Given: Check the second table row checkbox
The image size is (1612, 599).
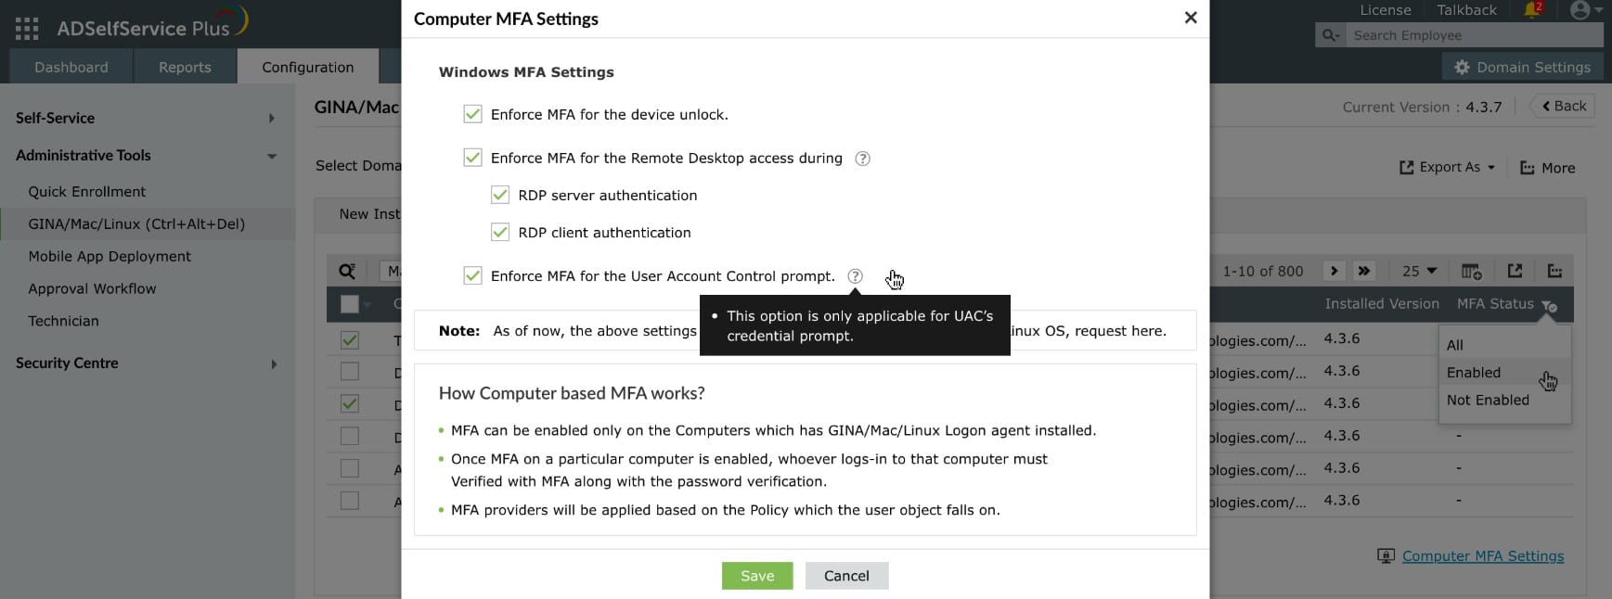Looking at the screenshot, I should [350, 372].
